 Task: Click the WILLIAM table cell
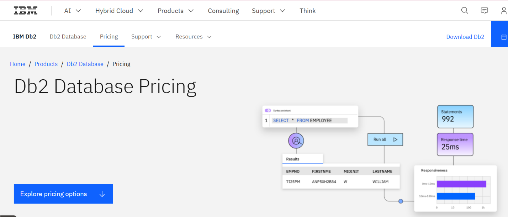coord(381,182)
